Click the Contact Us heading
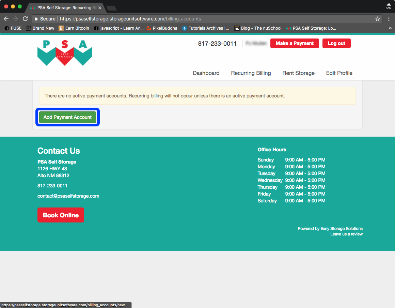This screenshot has height=308, width=395. click(x=59, y=151)
